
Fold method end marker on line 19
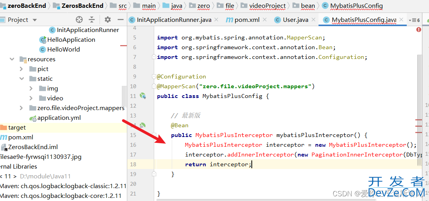[x=154, y=174]
